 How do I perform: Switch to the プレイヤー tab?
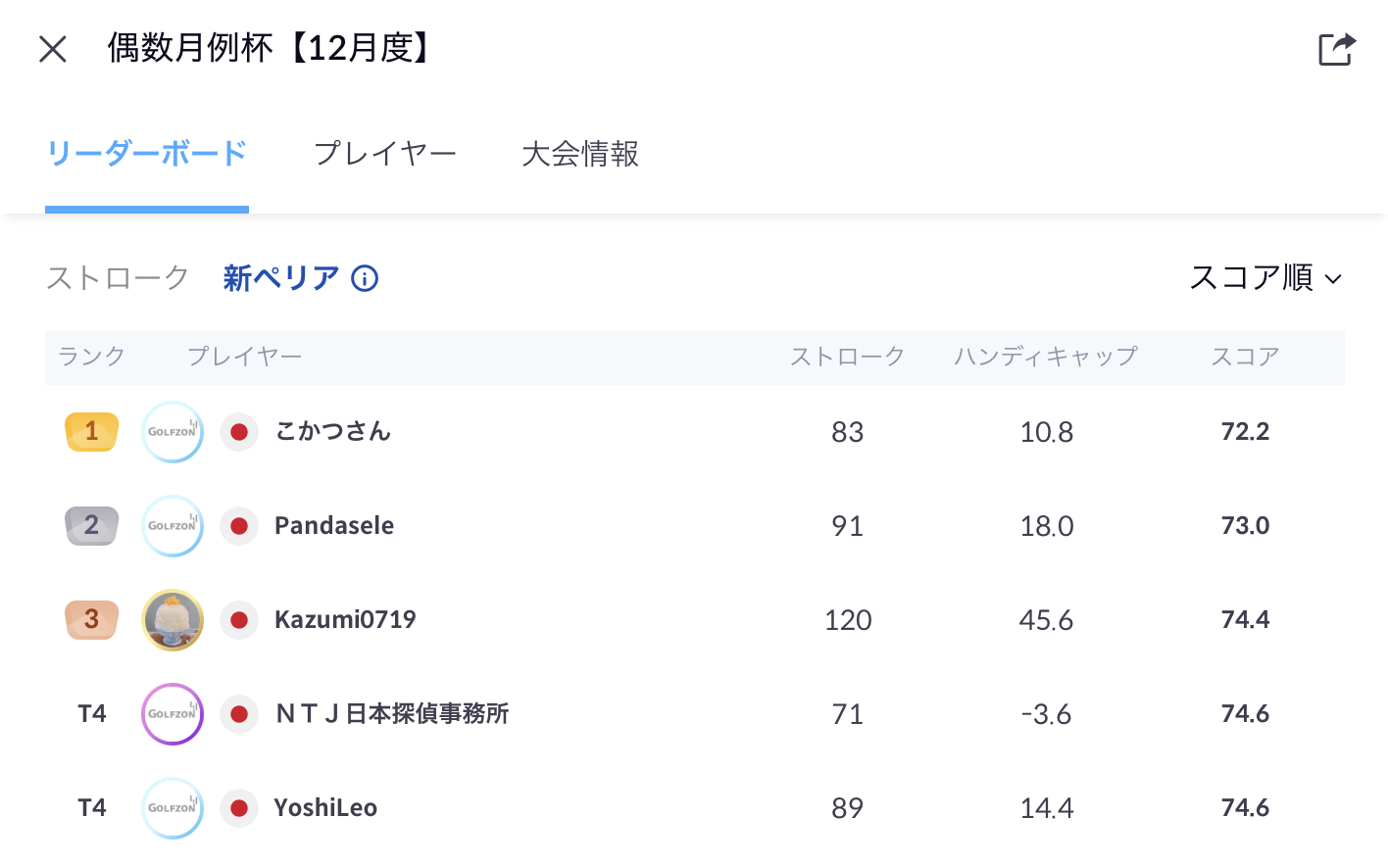[x=385, y=154]
